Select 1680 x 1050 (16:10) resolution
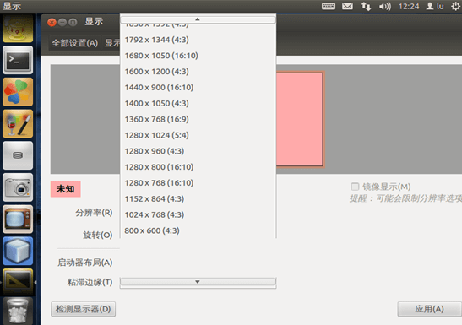This screenshot has width=462, height=325. click(161, 56)
